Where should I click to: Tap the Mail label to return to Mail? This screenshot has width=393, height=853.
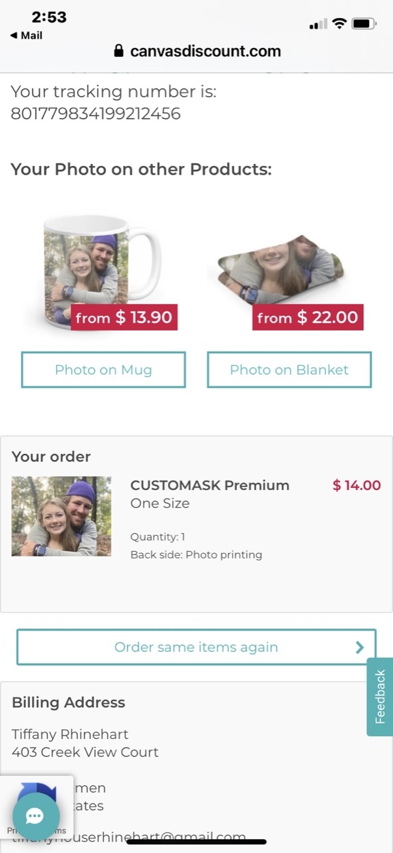click(31, 35)
